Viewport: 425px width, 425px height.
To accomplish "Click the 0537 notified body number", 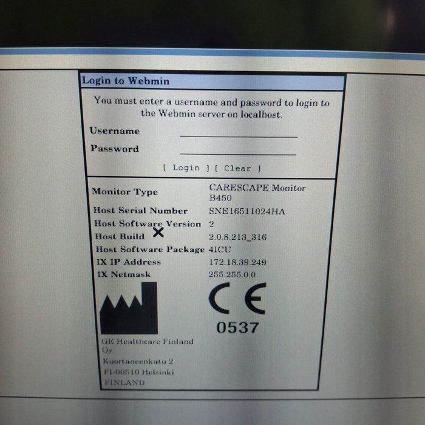I will (x=237, y=327).
